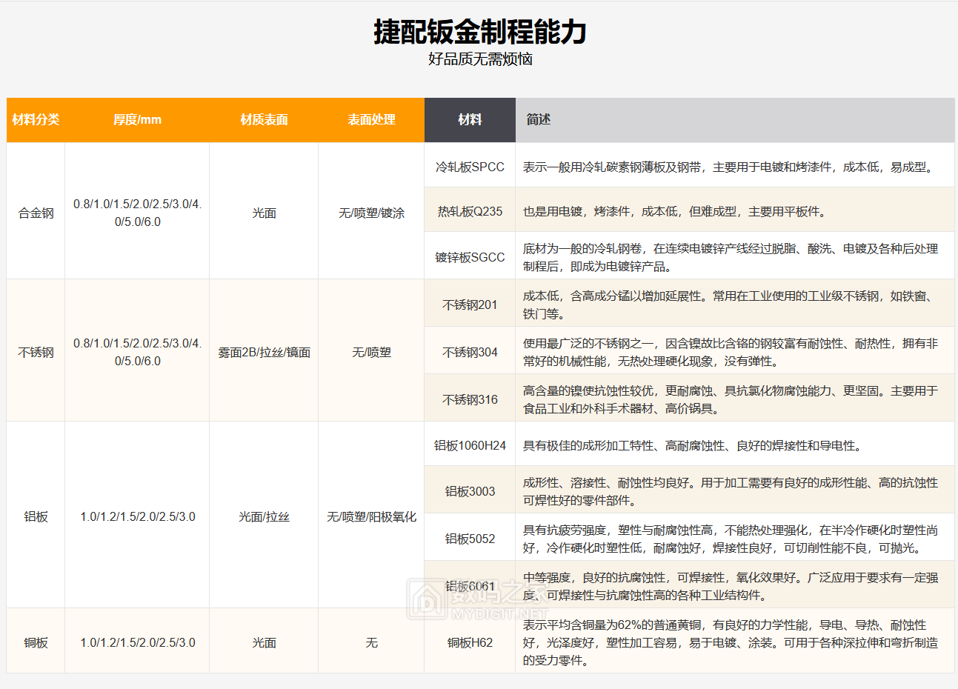Click the 铝板3003 material cell
Image resolution: width=958 pixels, height=689 pixels.
click(470, 491)
